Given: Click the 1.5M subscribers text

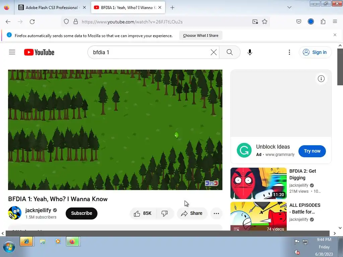Looking at the screenshot, I should tap(41, 217).
